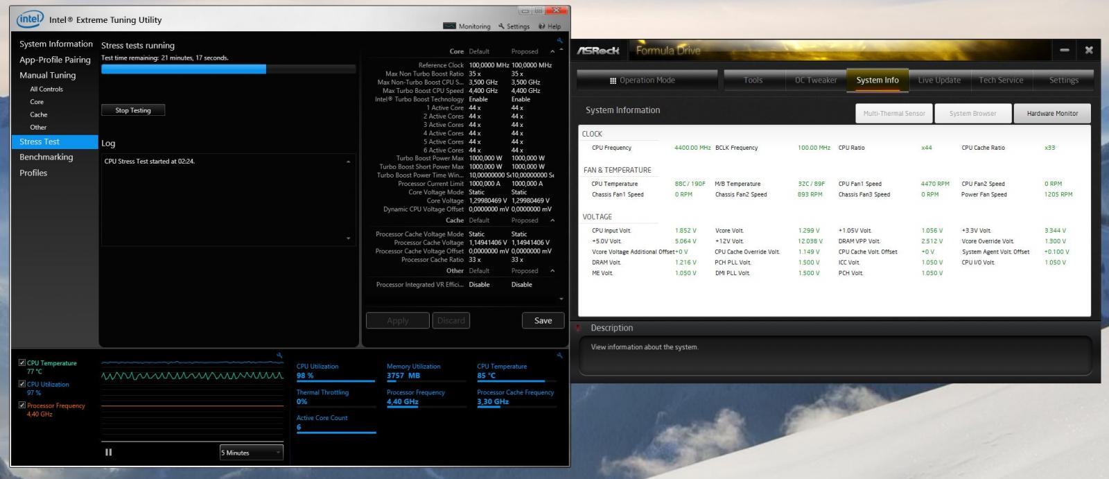The width and height of the screenshot is (1109, 479).
Task: Click the CPU Fan1 Speed 4470 RPM
Action: (935, 184)
